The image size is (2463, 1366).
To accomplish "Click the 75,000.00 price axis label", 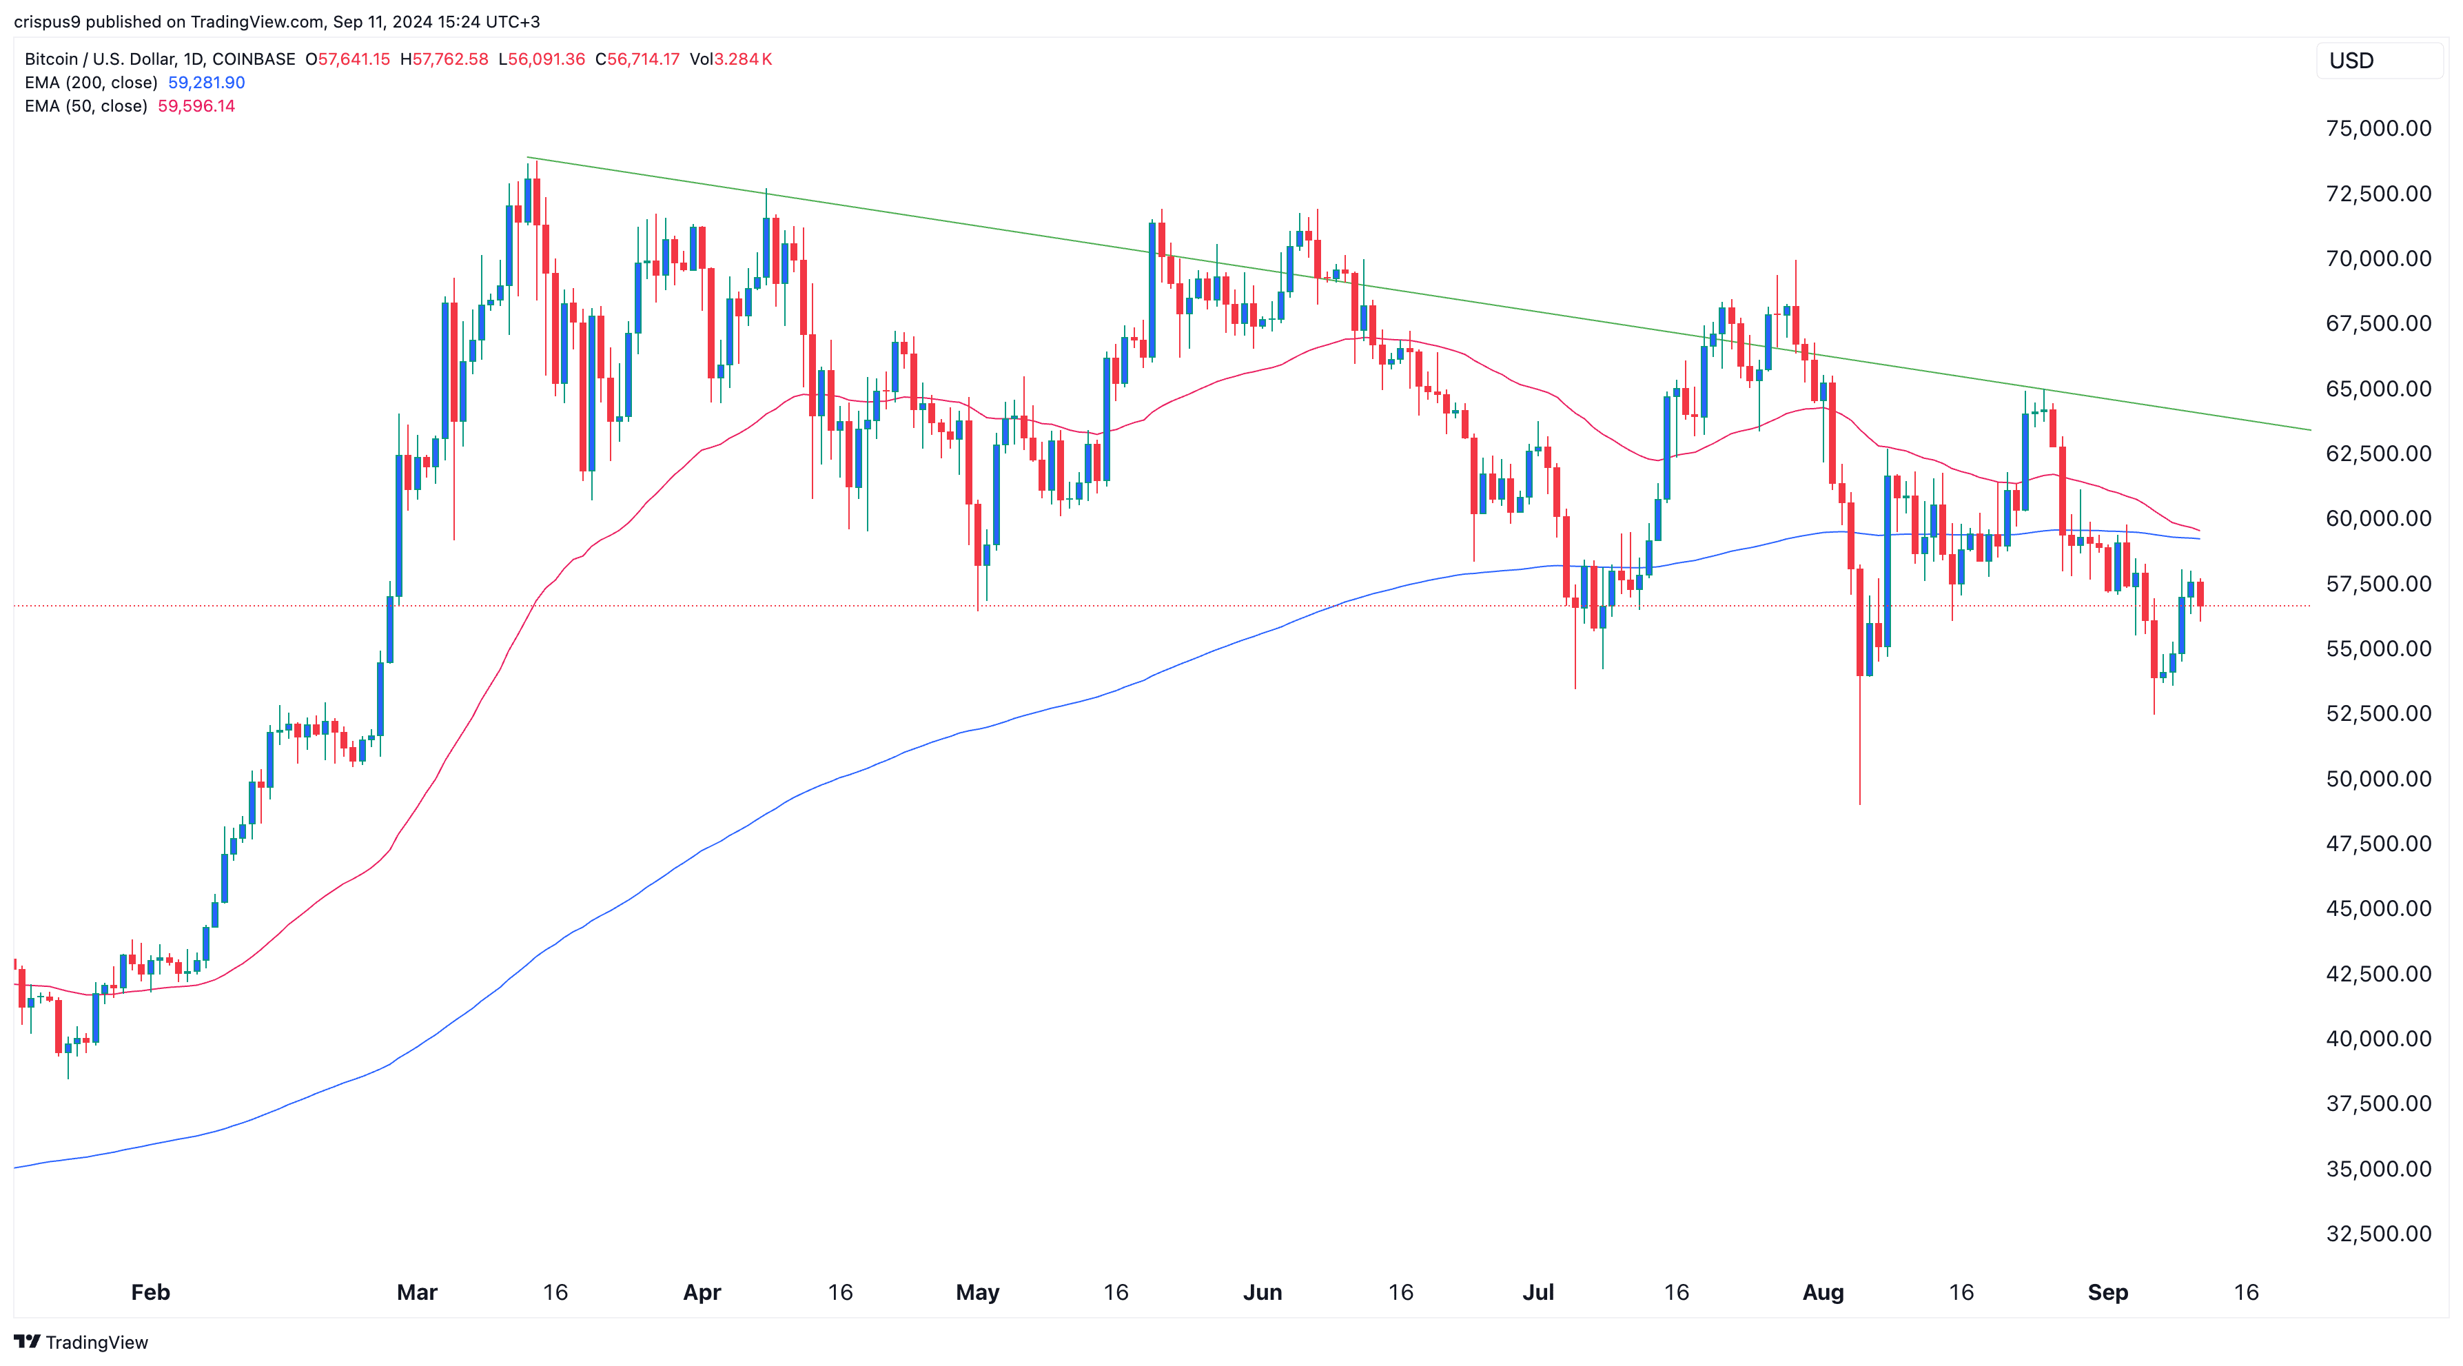I will point(2378,128).
